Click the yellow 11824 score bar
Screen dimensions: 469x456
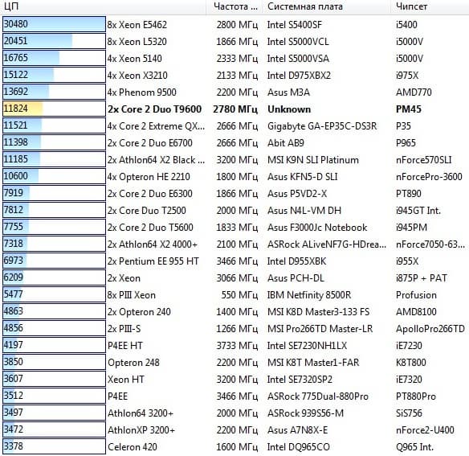point(54,109)
